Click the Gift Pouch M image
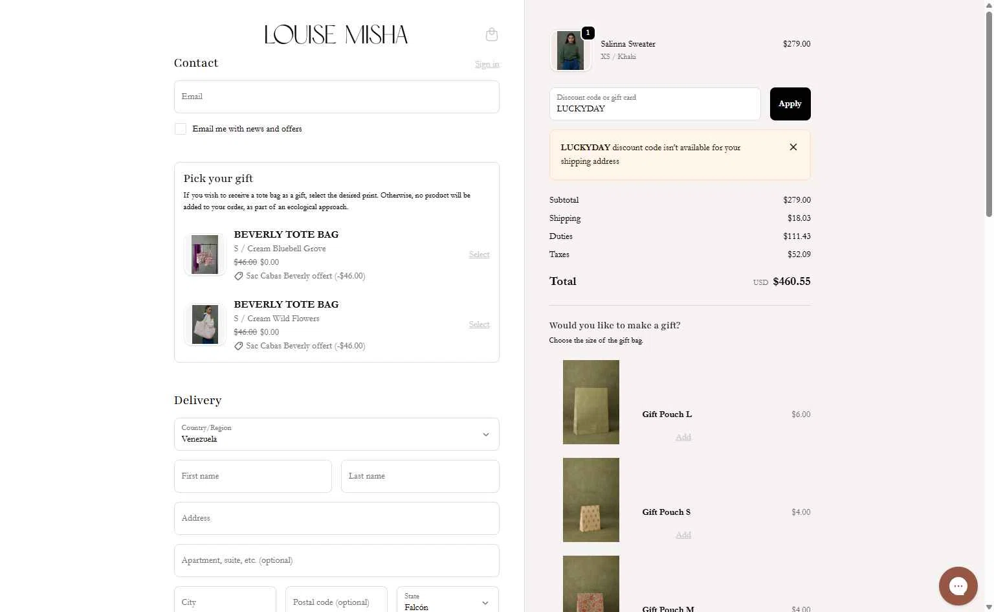The width and height of the screenshot is (994, 612). 591,584
